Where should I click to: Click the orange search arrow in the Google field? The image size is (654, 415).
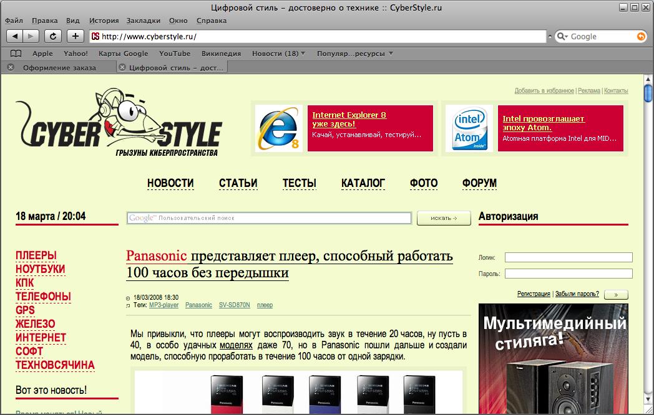[x=642, y=36]
